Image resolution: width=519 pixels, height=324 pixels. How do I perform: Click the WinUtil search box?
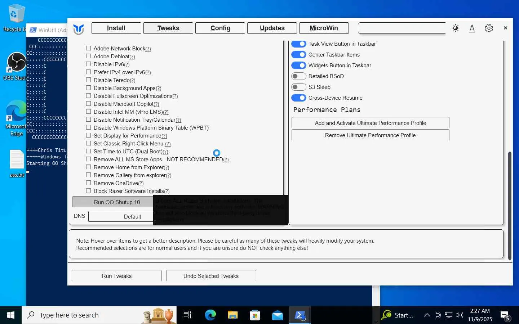(x=402, y=28)
